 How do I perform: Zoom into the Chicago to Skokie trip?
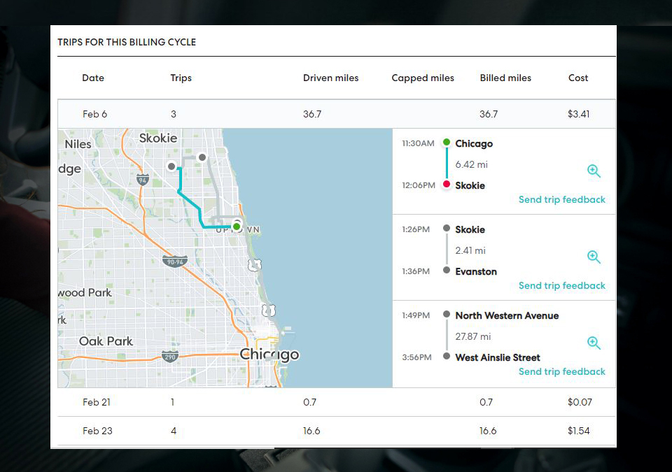[x=594, y=171]
